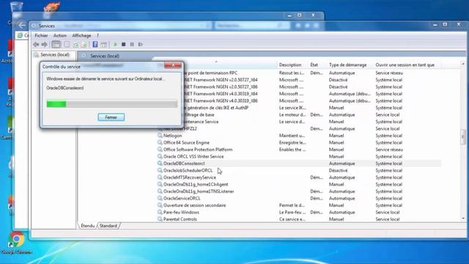Open the Action menu
This screenshot has height=264, width=469.
pos(60,35)
